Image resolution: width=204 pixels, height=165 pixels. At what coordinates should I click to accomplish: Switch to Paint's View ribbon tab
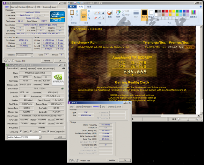[x=89, y=7]
